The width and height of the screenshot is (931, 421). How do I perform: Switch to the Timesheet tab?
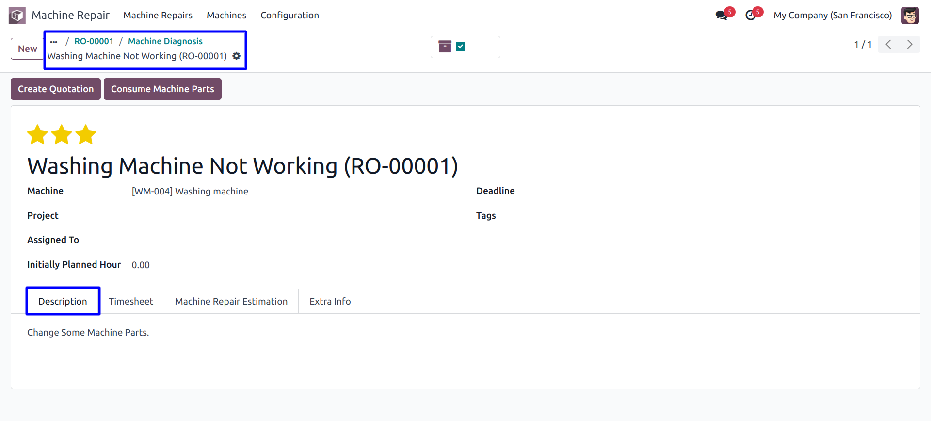tap(131, 301)
